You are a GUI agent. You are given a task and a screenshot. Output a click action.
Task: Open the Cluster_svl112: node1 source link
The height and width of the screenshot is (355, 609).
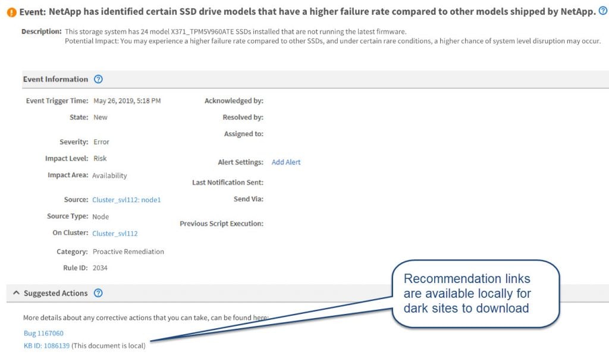(127, 200)
